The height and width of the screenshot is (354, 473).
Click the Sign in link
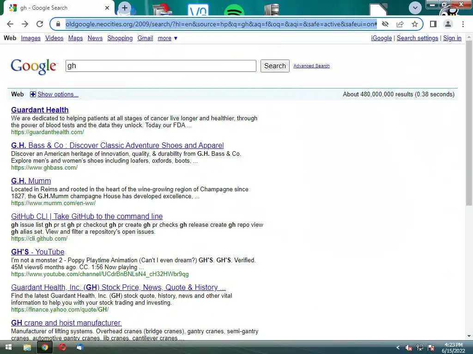[x=452, y=38]
